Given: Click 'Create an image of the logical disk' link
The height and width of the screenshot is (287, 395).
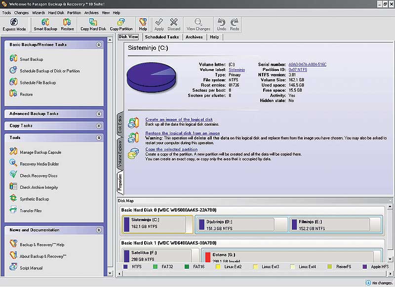Looking at the screenshot, I should coord(179,119).
